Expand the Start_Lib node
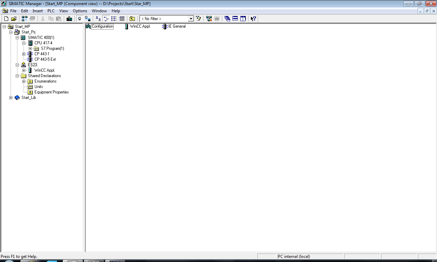 click(11, 98)
